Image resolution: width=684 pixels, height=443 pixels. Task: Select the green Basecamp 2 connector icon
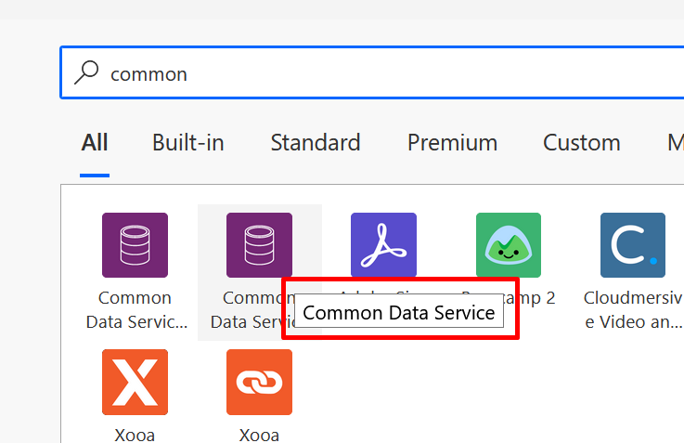point(509,245)
